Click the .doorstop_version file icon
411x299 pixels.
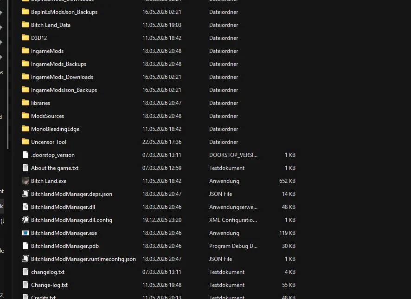[x=26, y=155]
